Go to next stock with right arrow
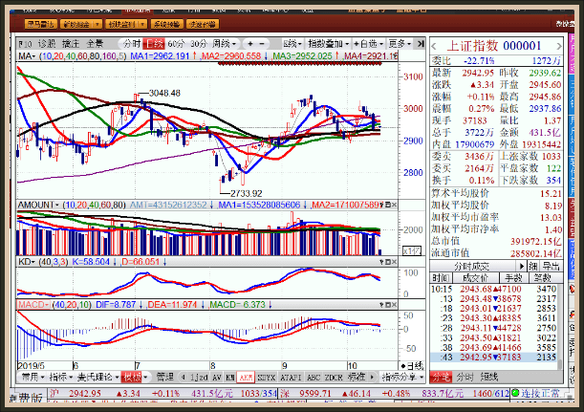The width and height of the screenshot is (584, 412). (559, 47)
